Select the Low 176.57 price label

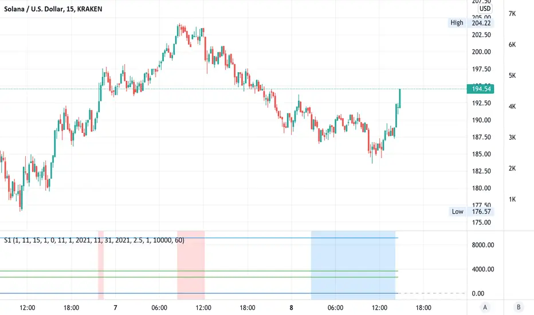click(x=471, y=211)
